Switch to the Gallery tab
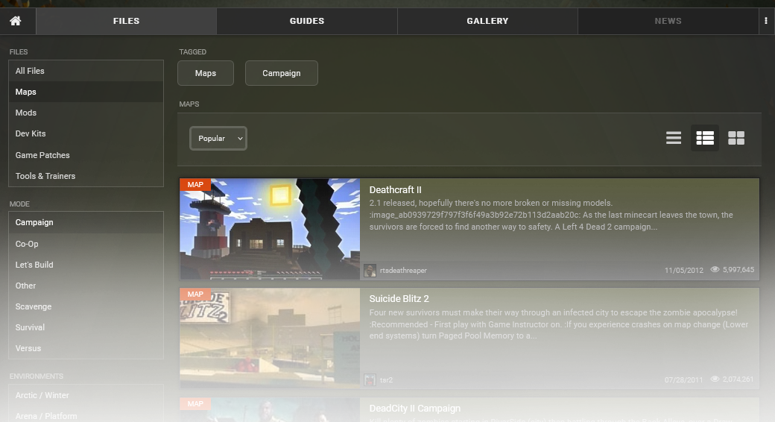This screenshot has height=422, width=775. point(487,21)
